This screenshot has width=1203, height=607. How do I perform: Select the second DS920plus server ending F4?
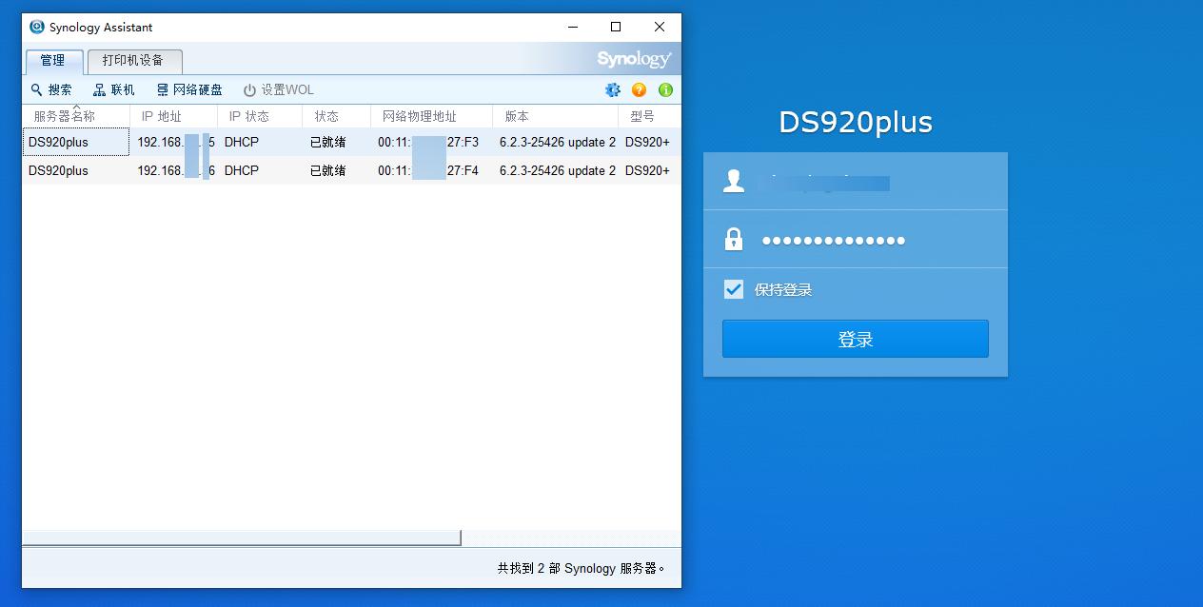point(76,170)
